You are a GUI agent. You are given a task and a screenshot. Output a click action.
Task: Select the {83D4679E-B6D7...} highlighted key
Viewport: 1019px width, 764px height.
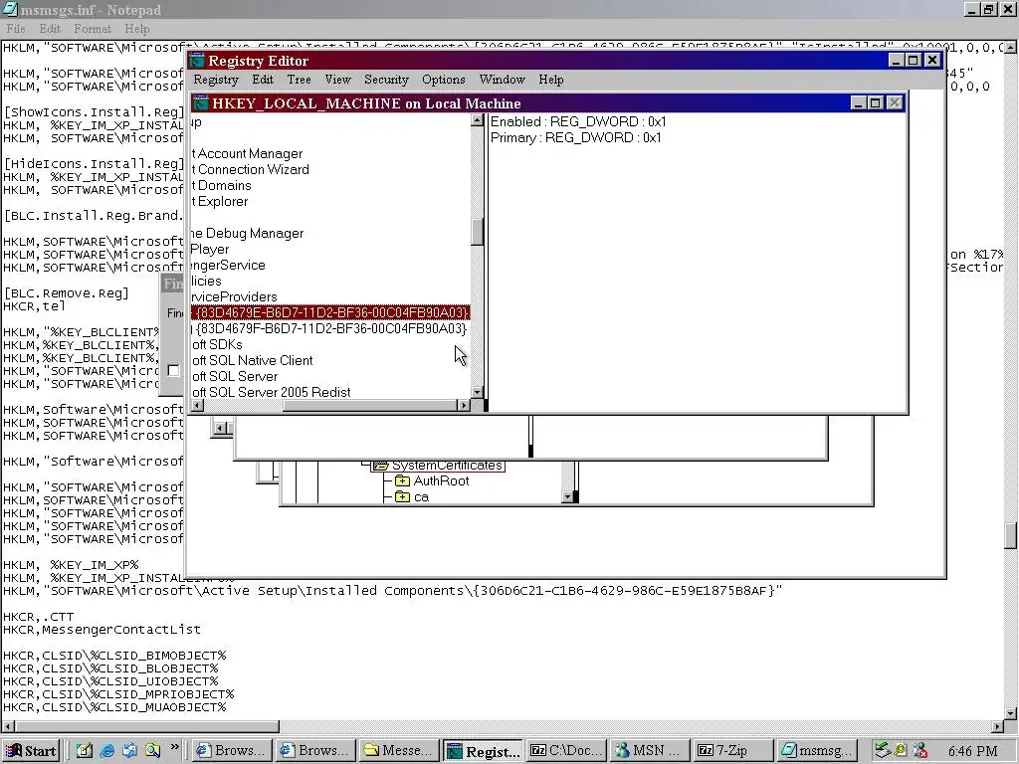pyautogui.click(x=330, y=312)
